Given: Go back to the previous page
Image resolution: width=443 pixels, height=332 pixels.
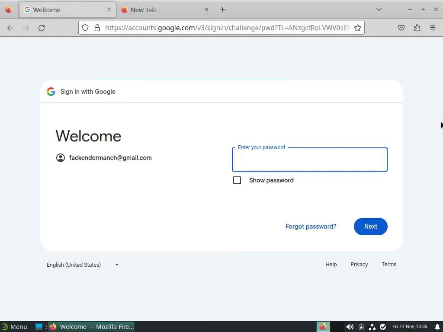Looking at the screenshot, I should click(x=10, y=28).
